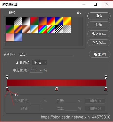Select the neutral density transparent preset

click(x=67, y=29)
